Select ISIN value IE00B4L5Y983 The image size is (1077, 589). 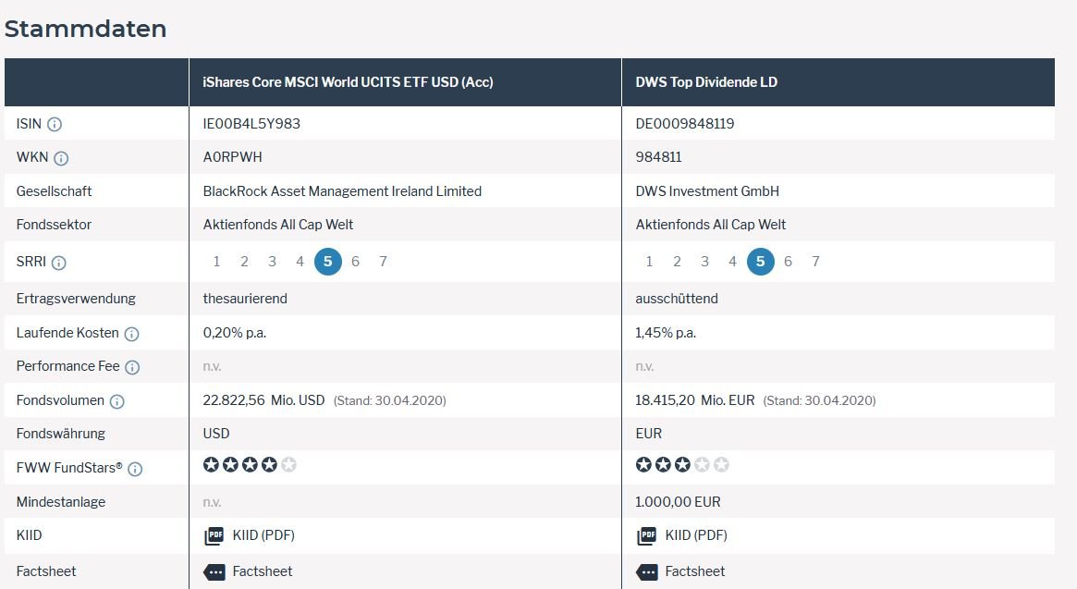251,124
